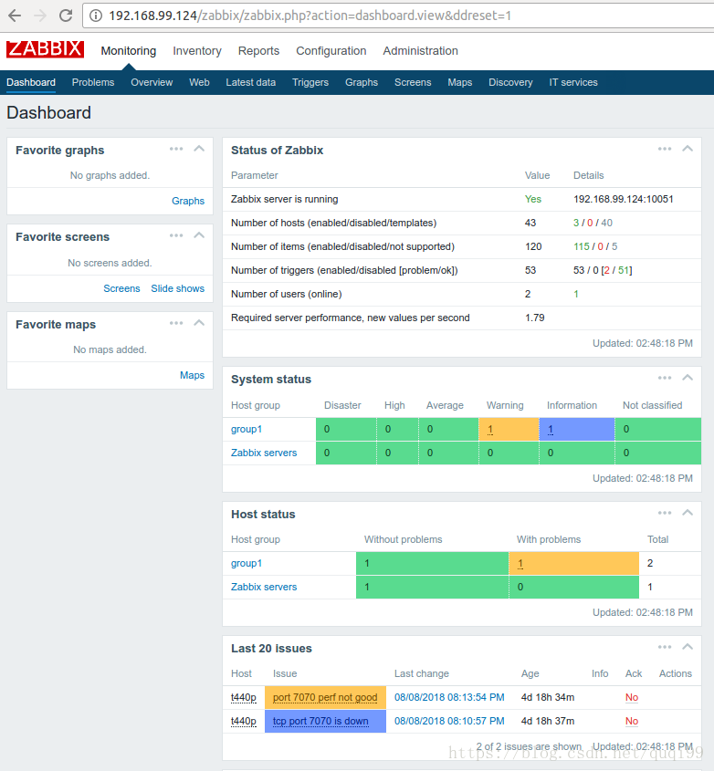The height and width of the screenshot is (771, 714).
Task: Click the browser address bar URL
Action: point(310,16)
